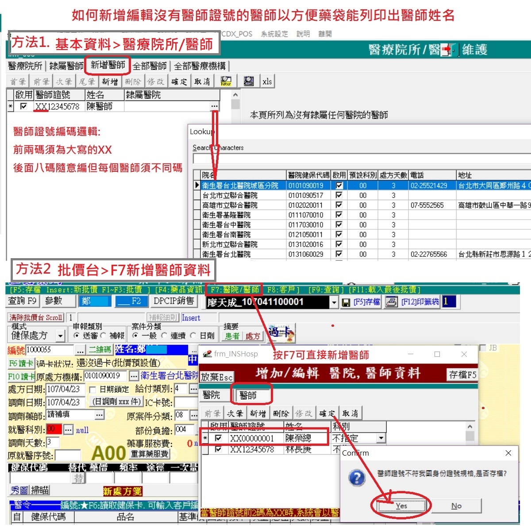
Task: Click the ellipsis button in 隸屬醫院 cell
Action: click(215, 106)
